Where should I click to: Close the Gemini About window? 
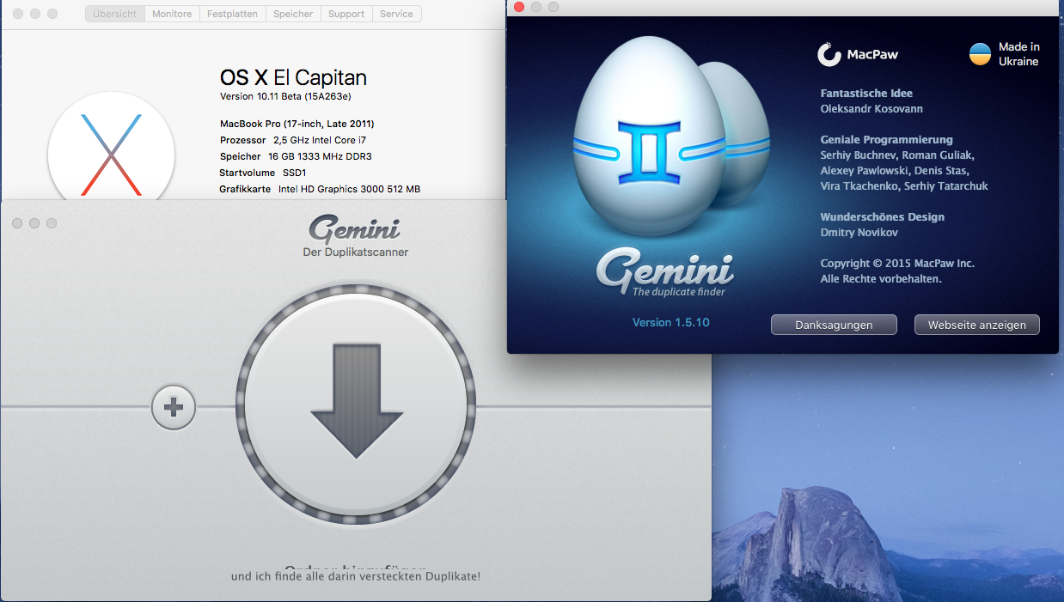(x=519, y=7)
